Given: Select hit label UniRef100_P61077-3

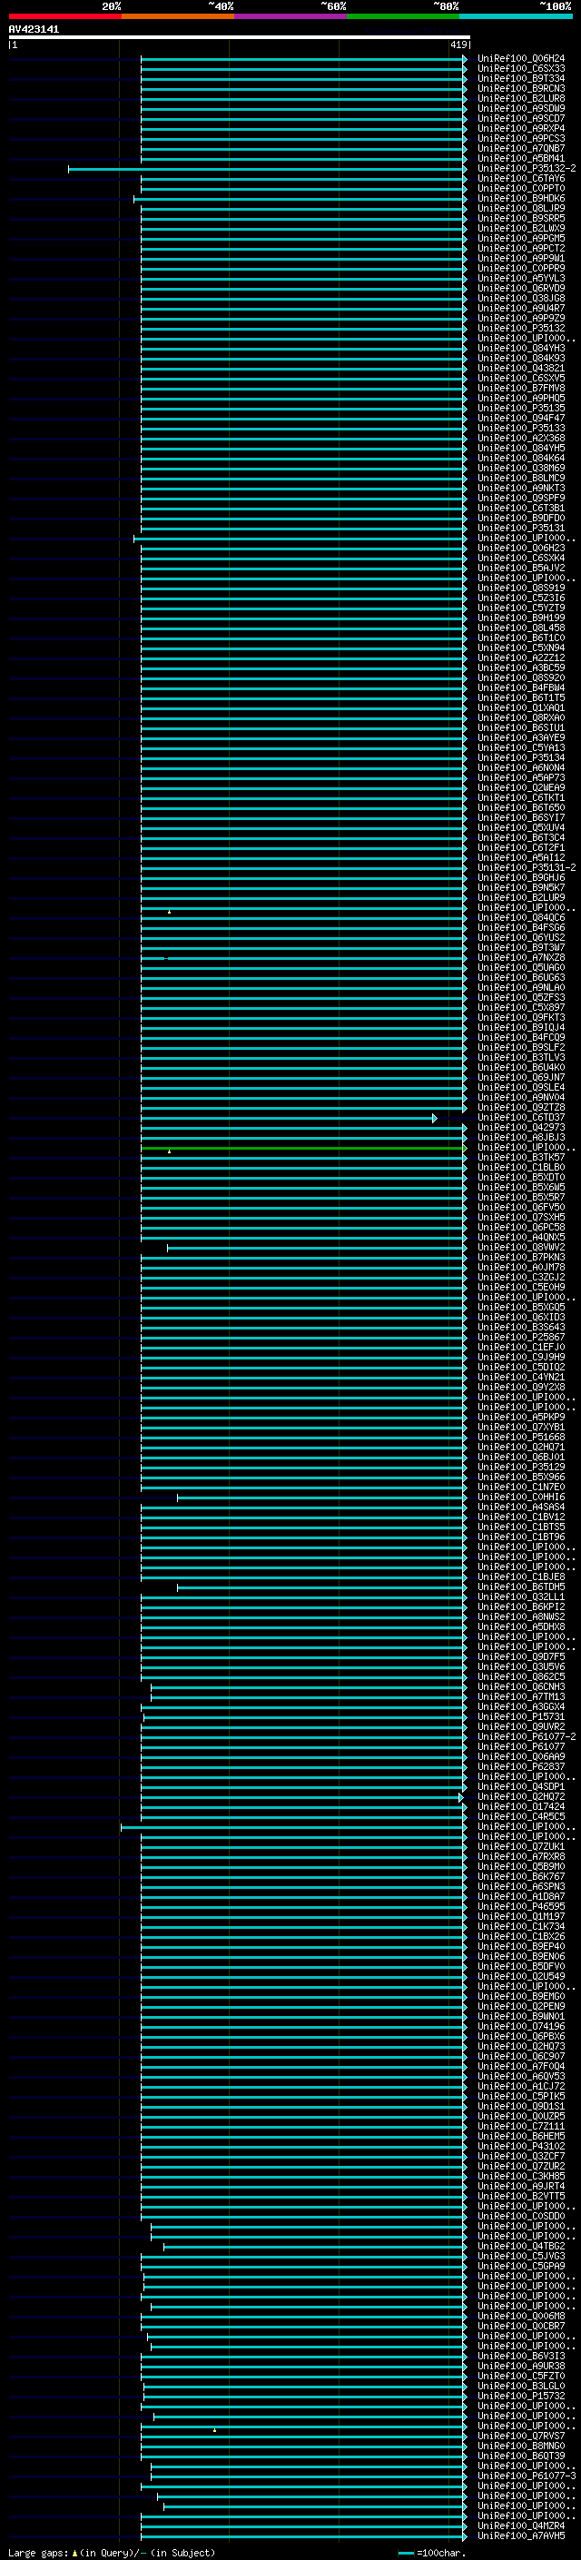Looking at the screenshot, I should pos(527,2476).
